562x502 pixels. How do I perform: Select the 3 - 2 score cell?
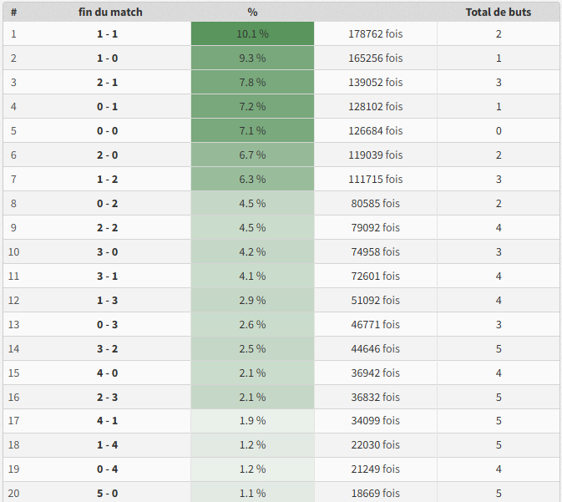(107, 349)
